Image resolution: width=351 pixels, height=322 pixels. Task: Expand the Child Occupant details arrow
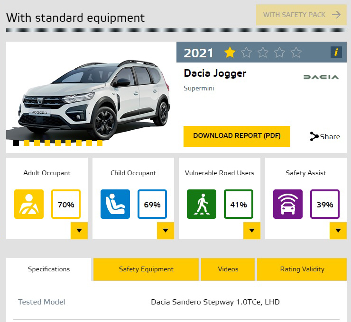point(166,231)
